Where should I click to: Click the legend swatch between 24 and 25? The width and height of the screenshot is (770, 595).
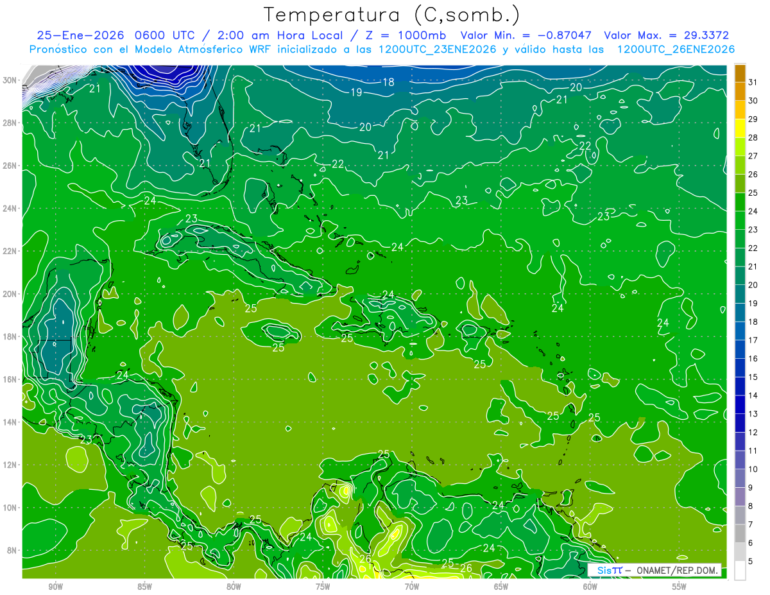pos(740,202)
